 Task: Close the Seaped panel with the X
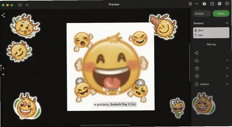pos(227,23)
